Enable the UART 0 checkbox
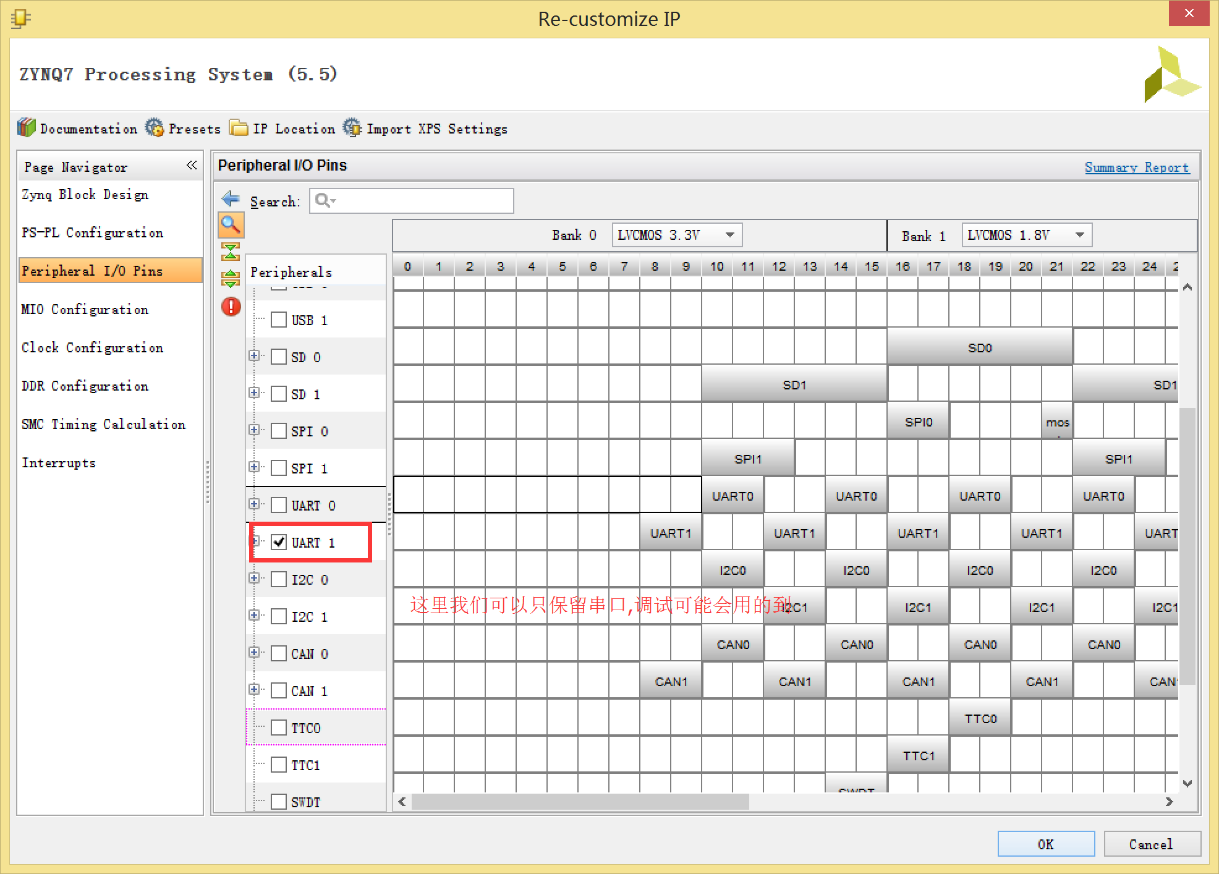The width and height of the screenshot is (1219, 874). pos(279,505)
